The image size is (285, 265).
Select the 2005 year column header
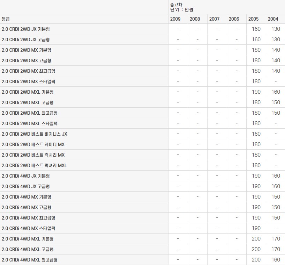256,19
